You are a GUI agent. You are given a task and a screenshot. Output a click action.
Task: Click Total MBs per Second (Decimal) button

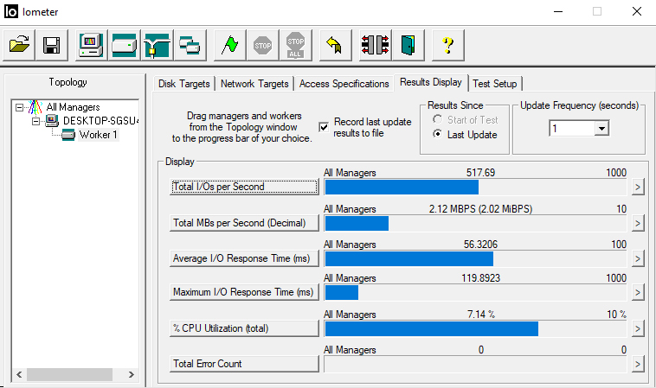point(244,223)
